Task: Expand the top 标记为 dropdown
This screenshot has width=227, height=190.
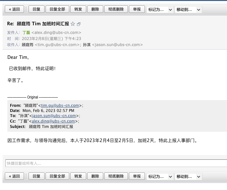Action: tap(160, 10)
